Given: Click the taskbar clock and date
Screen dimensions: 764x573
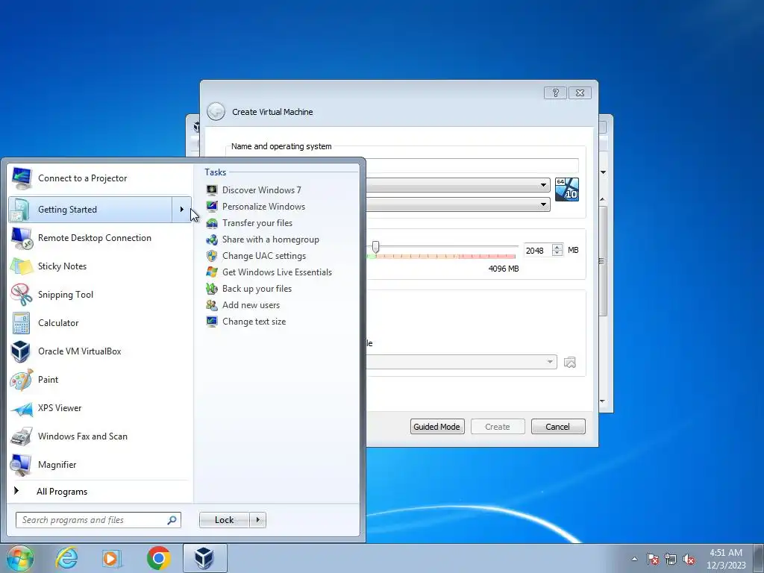Looking at the screenshot, I should tap(726, 559).
